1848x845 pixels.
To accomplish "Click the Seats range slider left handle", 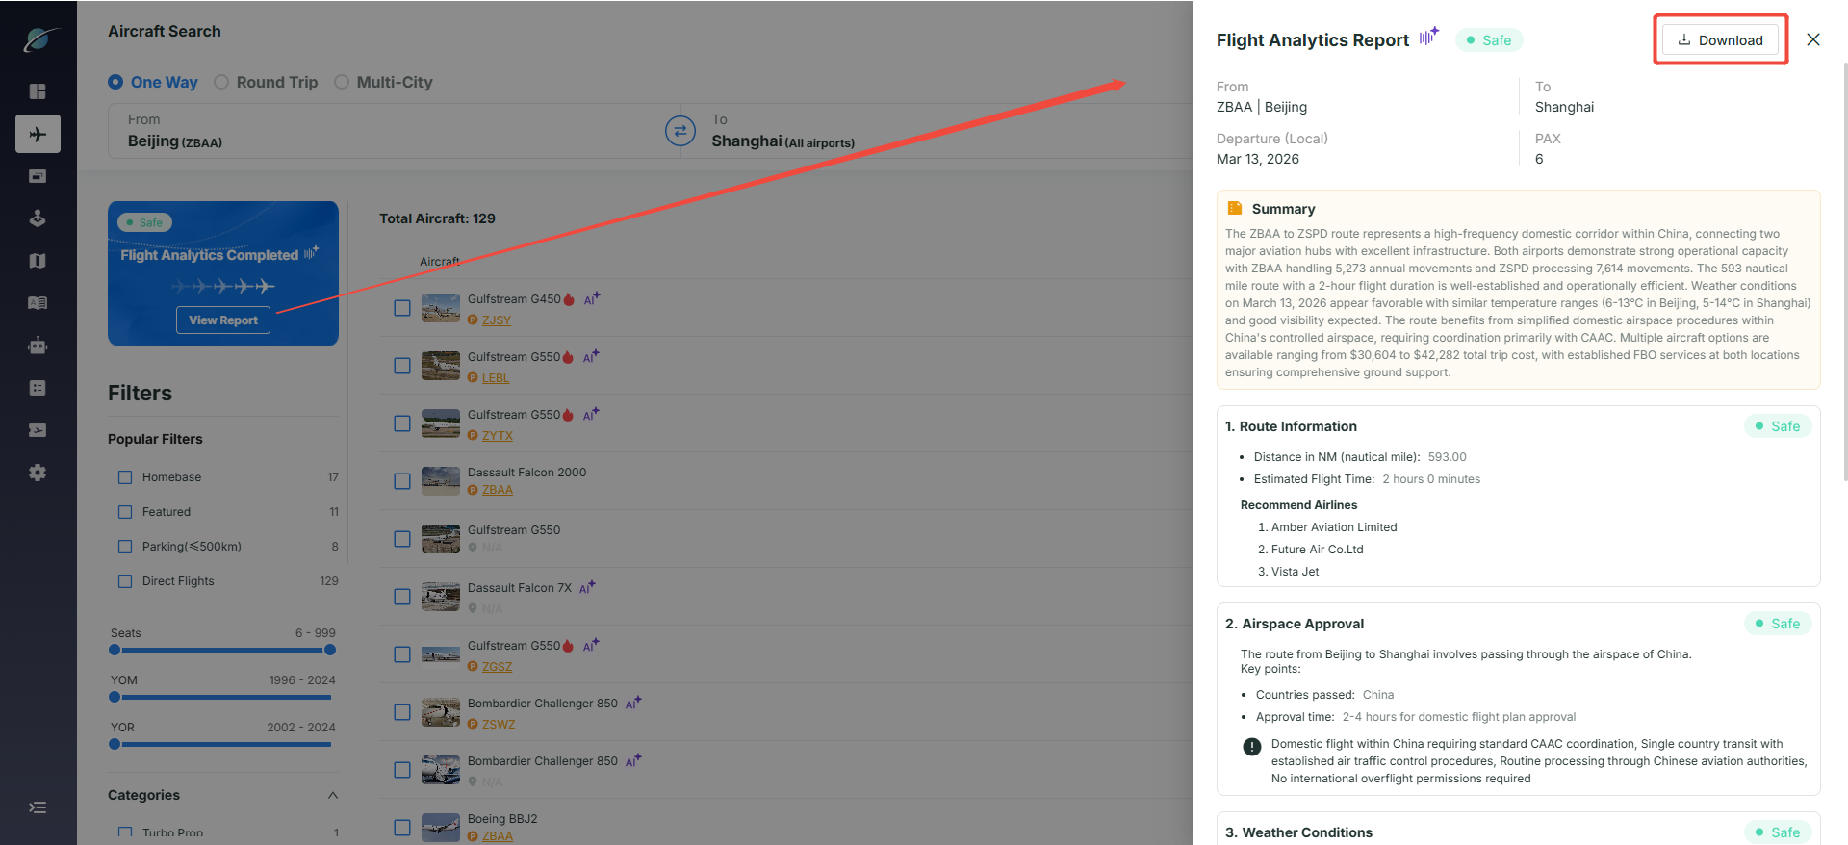I will click(115, 650).
